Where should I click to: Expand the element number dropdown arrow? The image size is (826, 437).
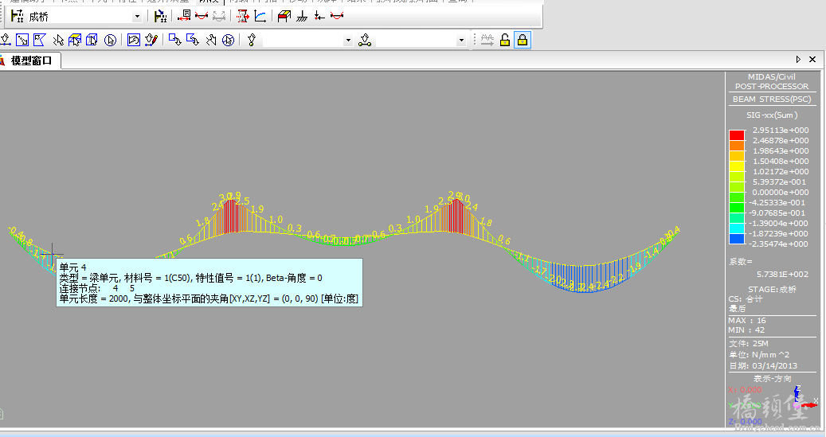(461, 40)
